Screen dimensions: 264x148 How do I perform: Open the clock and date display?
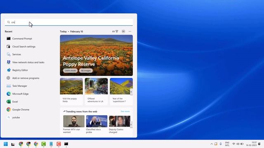tap(251, 144)
